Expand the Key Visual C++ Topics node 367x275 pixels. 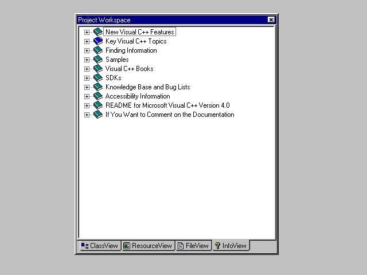87,41
